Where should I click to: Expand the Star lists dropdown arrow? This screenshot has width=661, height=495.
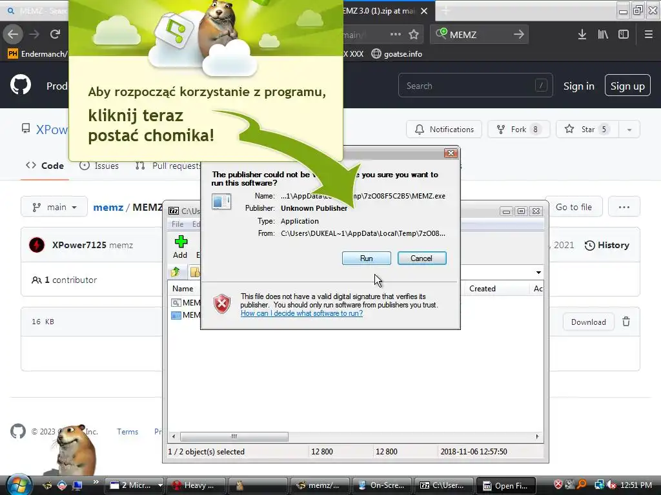[x=629, y=130]
